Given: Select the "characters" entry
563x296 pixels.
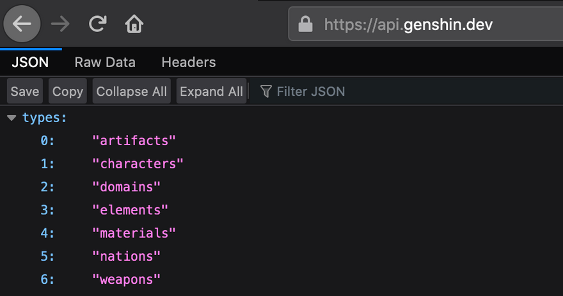Looking at the screenshot, I should 138,164.
